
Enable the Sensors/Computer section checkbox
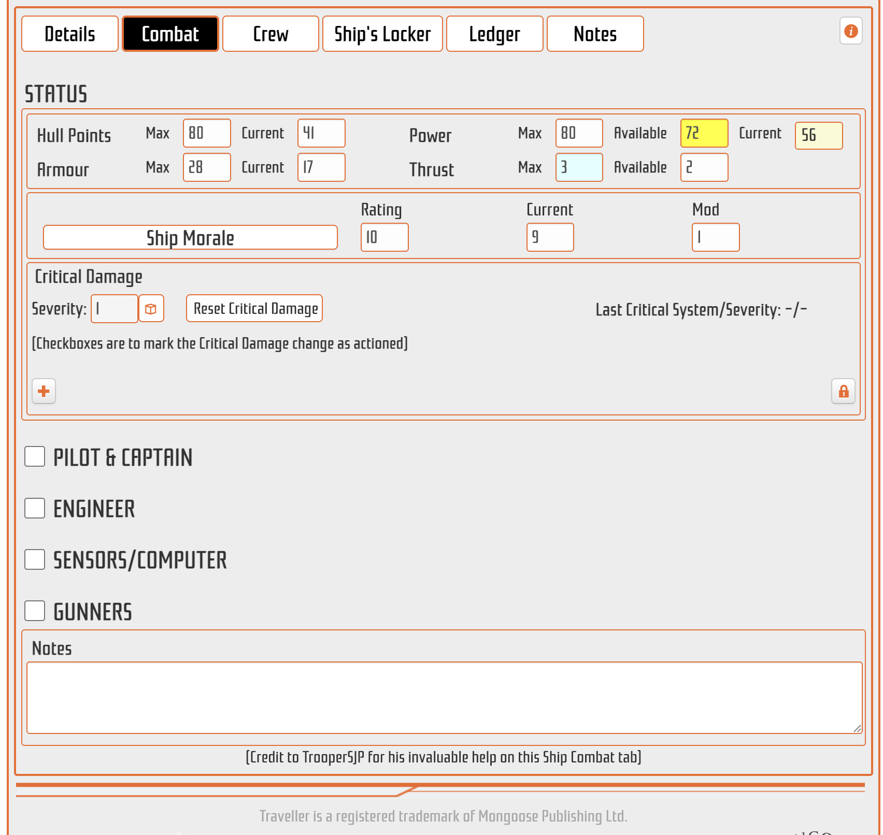coord(35,559)
